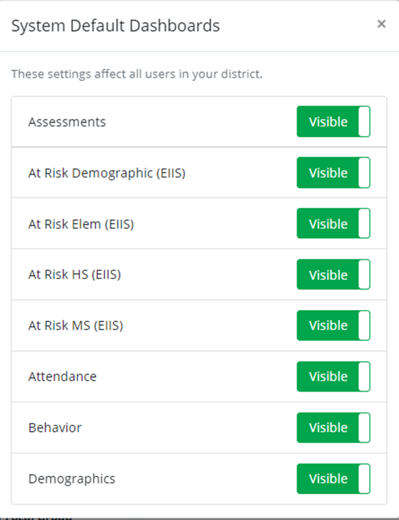Click the district settings description text
Image resolution: width=399 pixels, height=520 pixels.
coord(137,74)
